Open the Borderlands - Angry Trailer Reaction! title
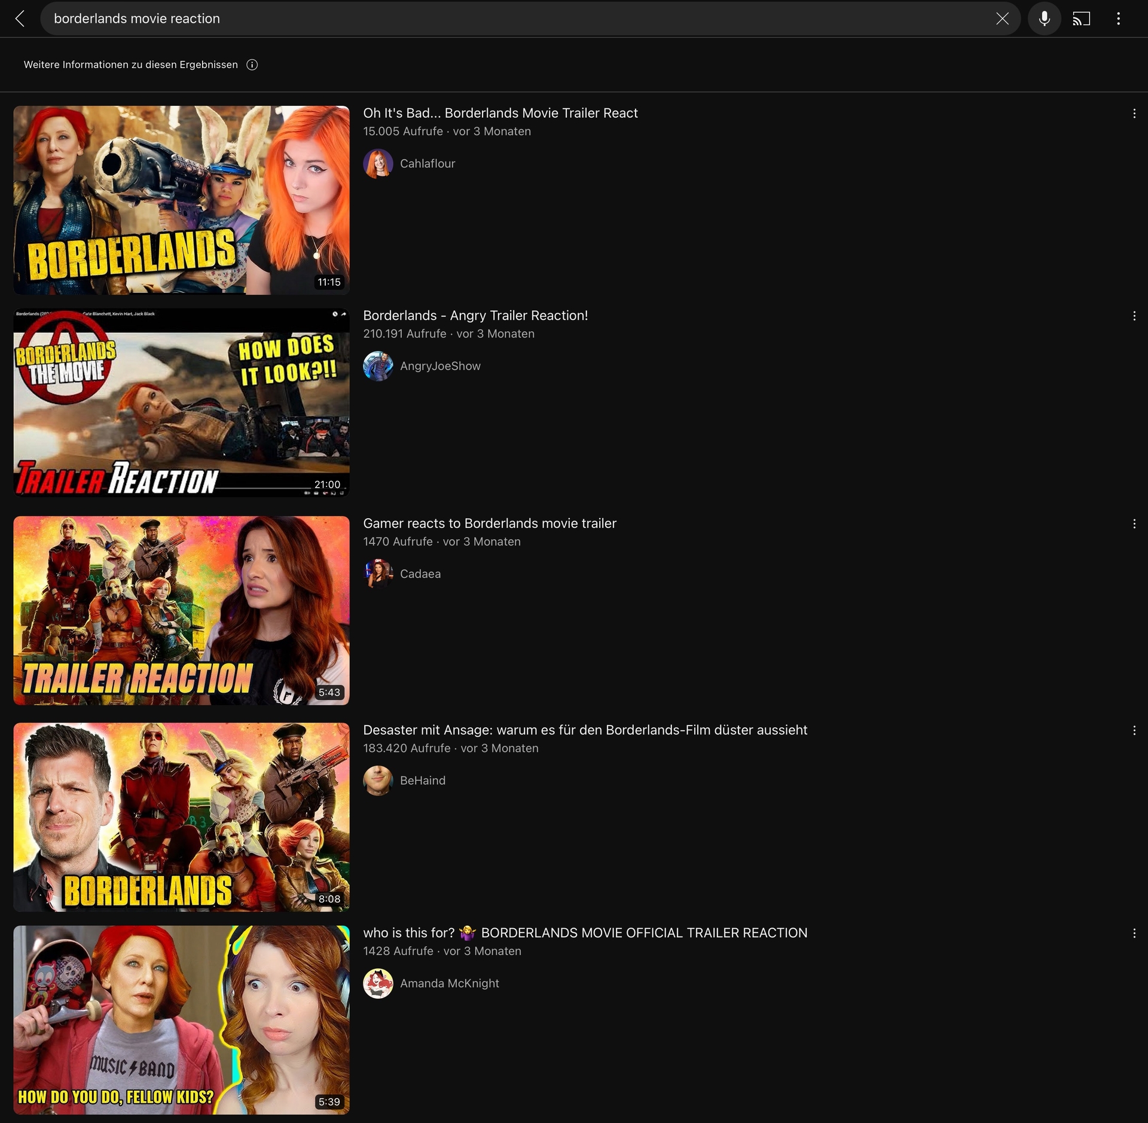Image resolution: width=1148 pixels, height=1123 pixels. [x=475, y=316]
